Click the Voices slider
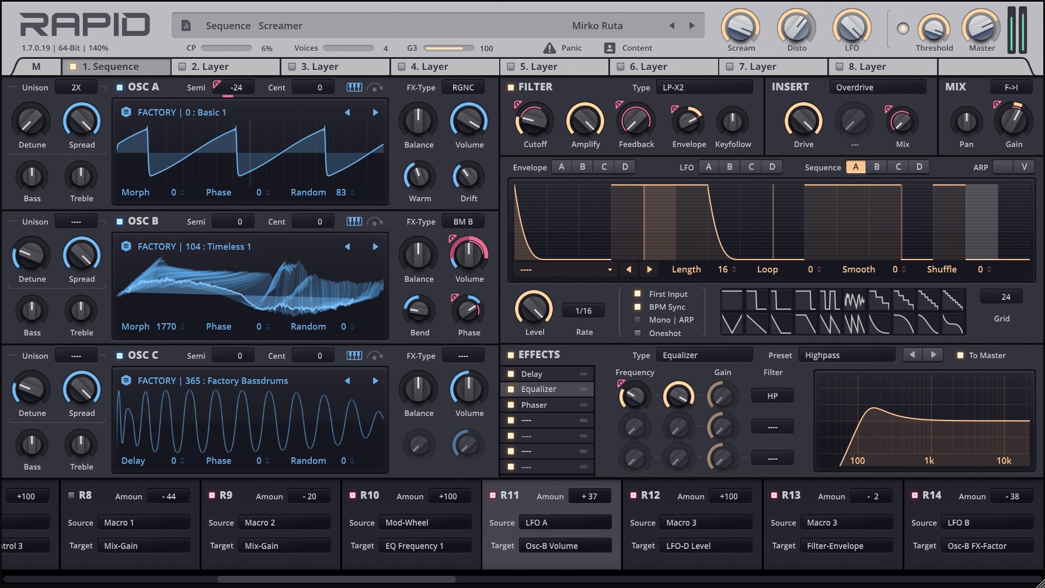The width and height of the screenshot is (1045, 588). [349, 48]
